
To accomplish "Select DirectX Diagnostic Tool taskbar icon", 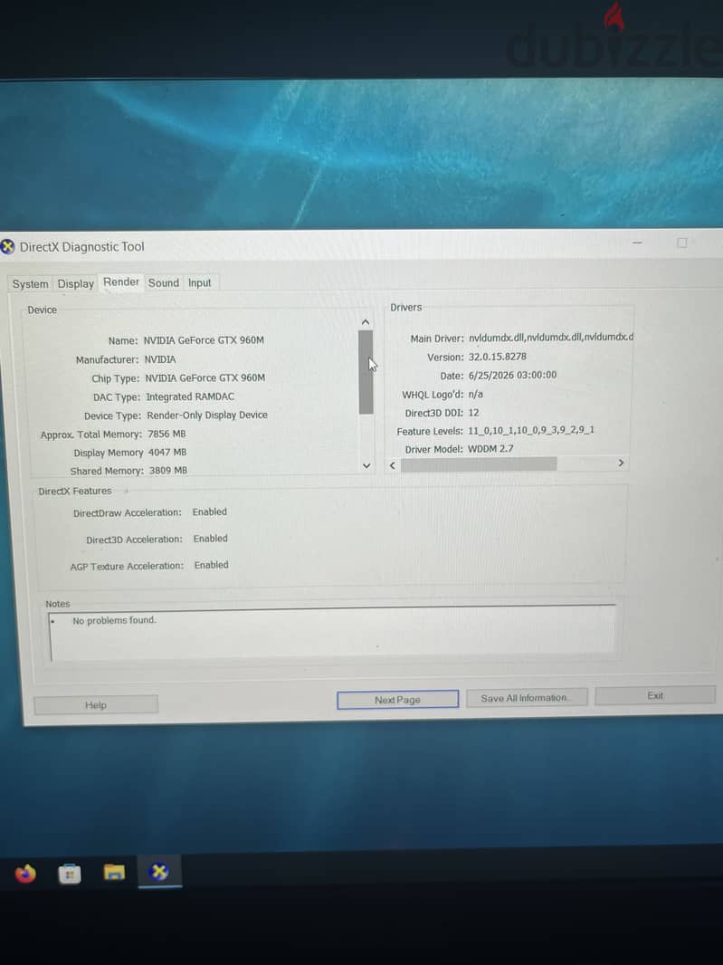I will [159, 872].
